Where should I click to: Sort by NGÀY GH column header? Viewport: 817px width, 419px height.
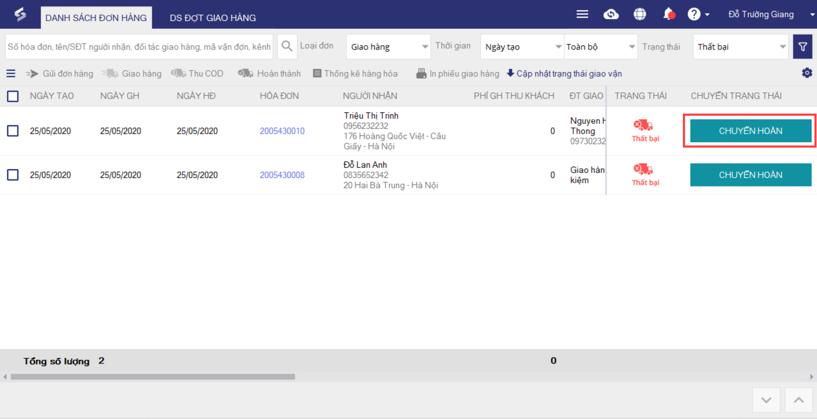tap(120, 96)
